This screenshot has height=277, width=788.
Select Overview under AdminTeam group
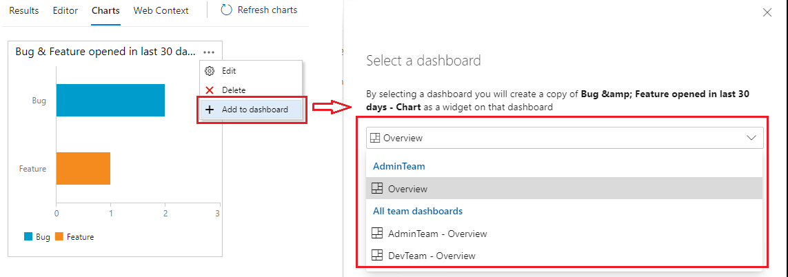pyautogui.click(x=407, y=189)
